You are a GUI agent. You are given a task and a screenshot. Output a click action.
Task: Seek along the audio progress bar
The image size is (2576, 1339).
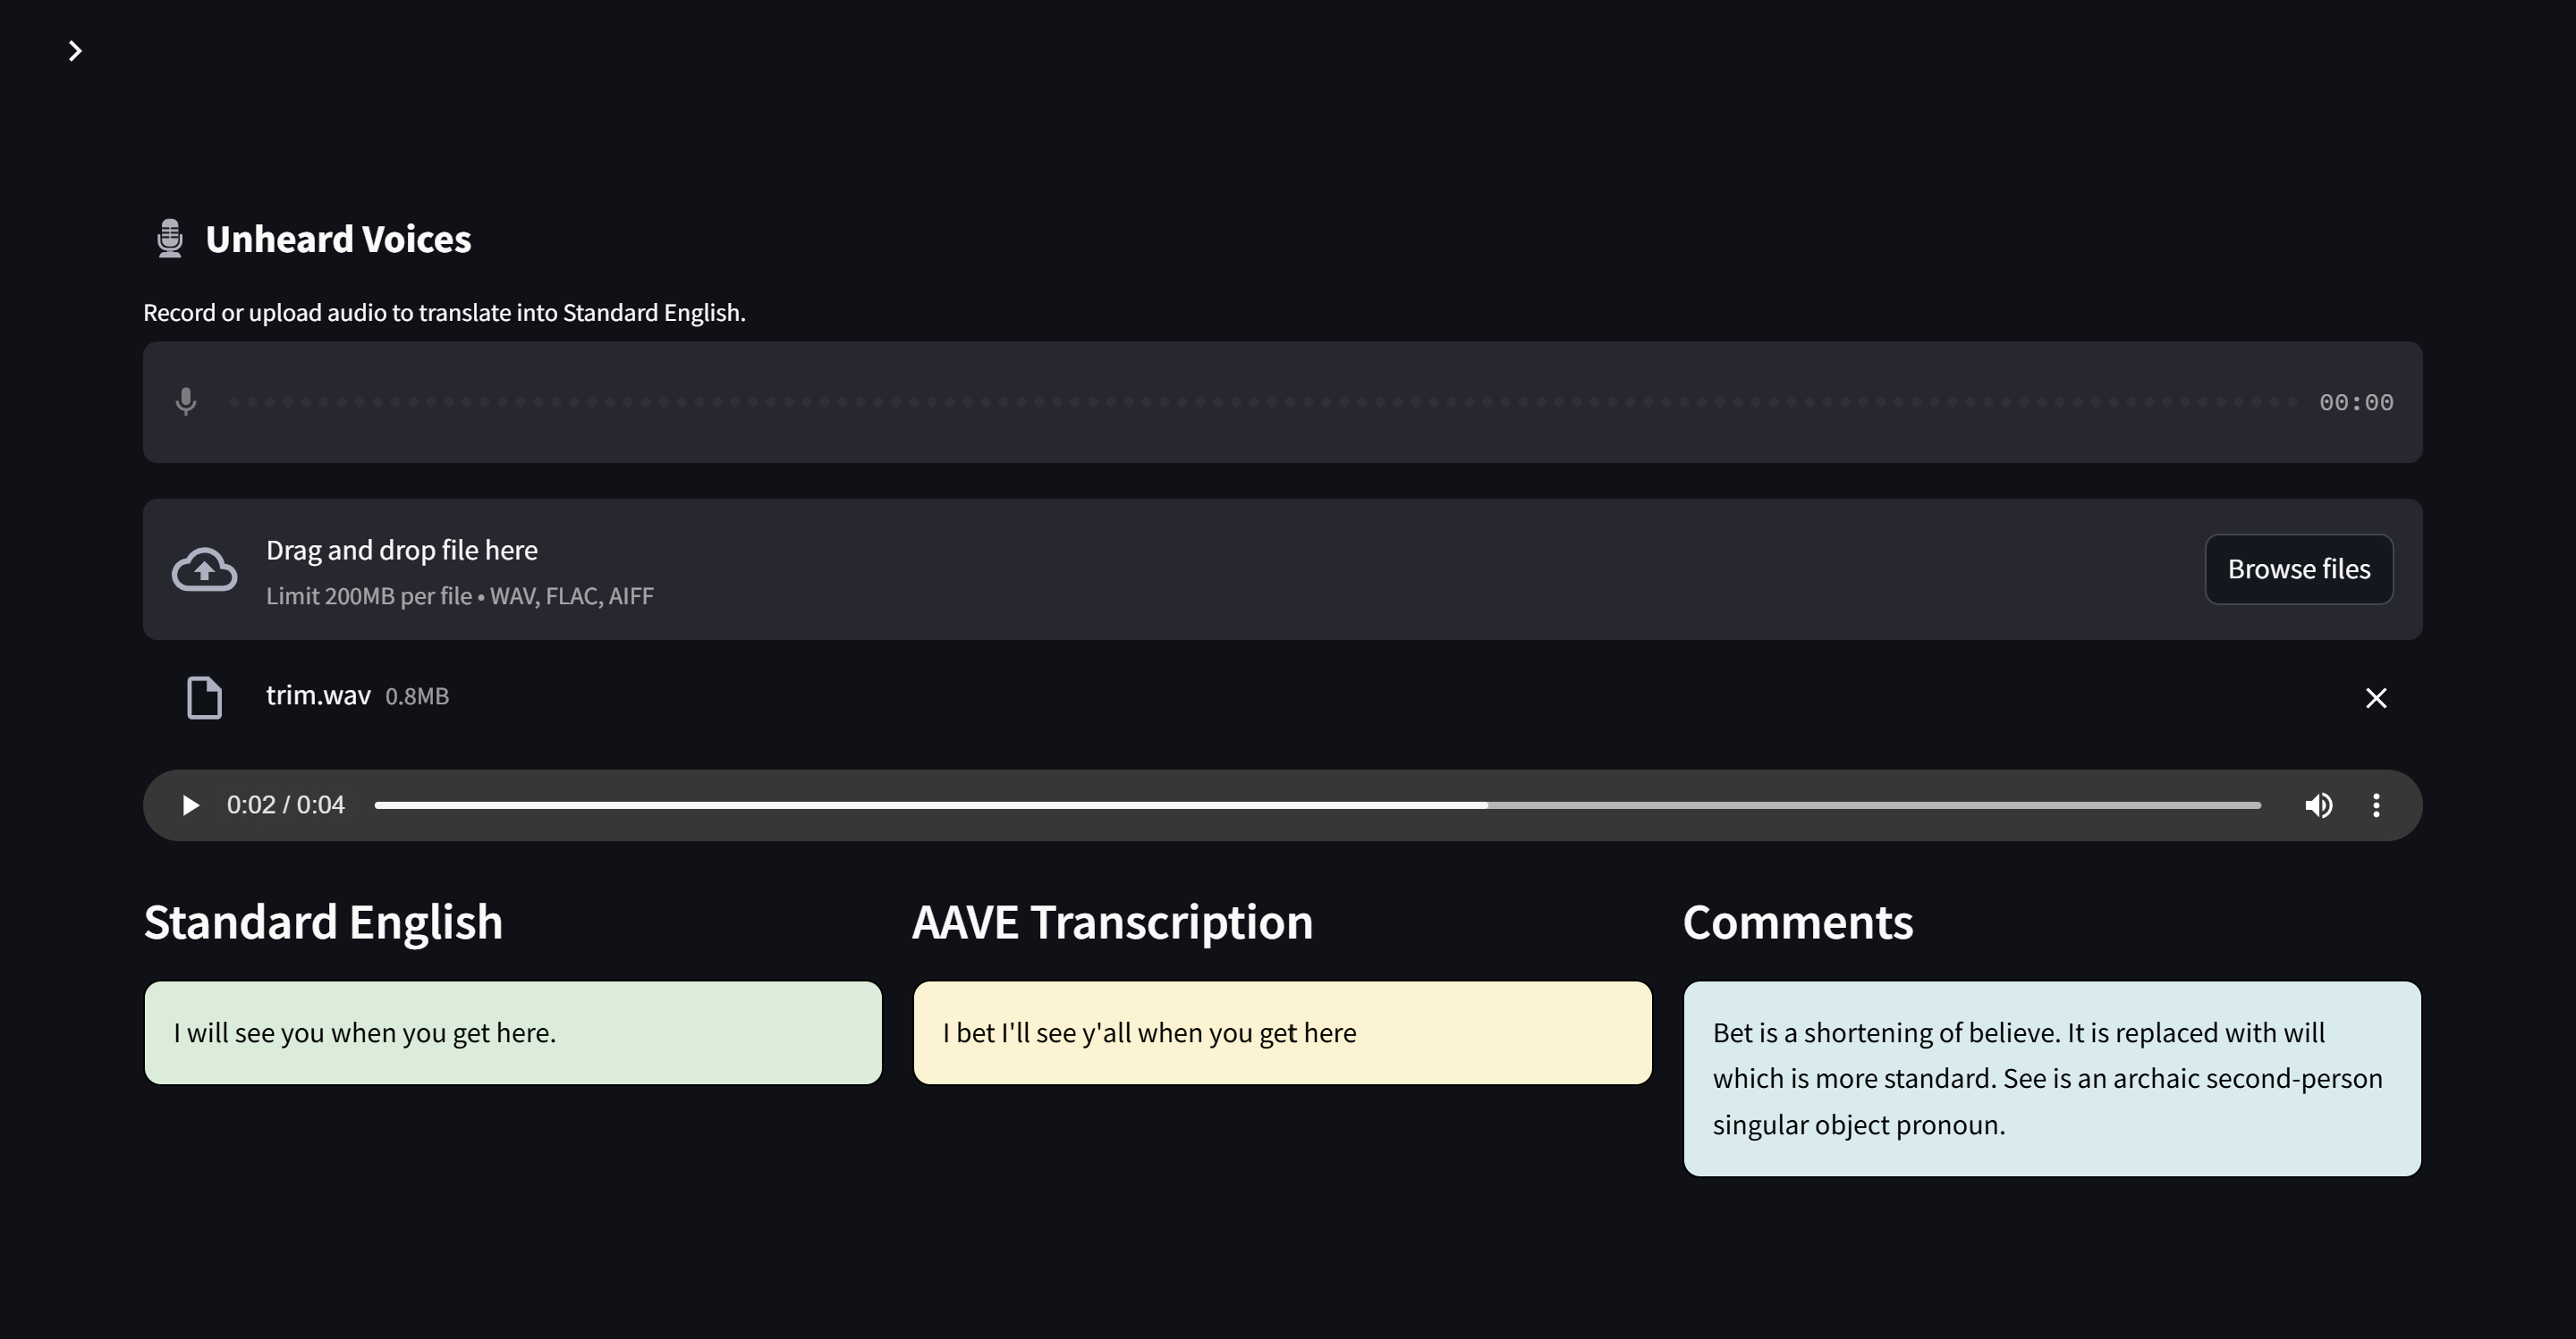[1317, 805]
